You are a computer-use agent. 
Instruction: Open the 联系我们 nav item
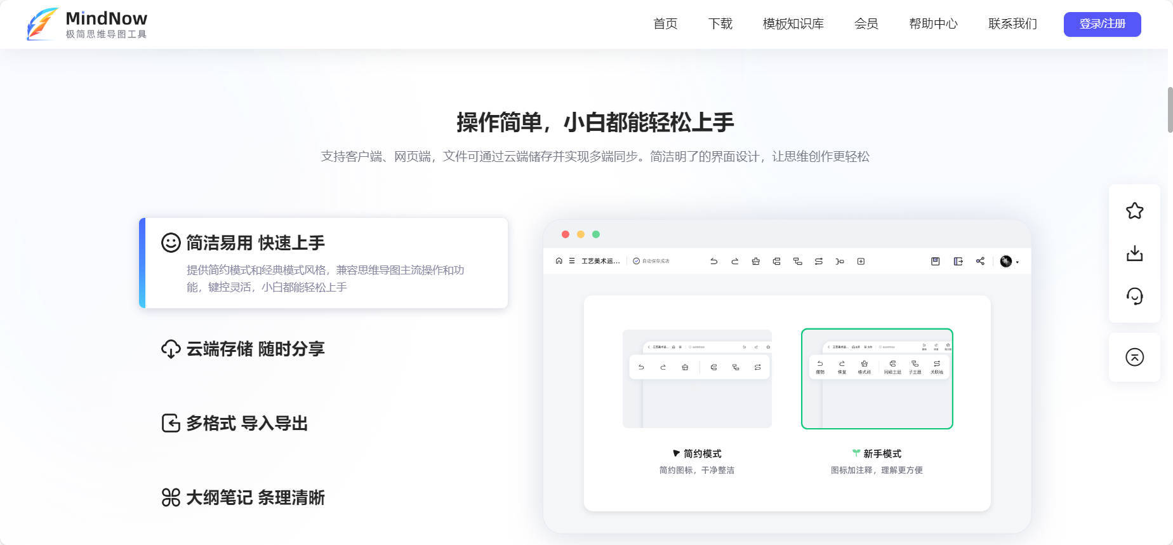[1012, 24]
